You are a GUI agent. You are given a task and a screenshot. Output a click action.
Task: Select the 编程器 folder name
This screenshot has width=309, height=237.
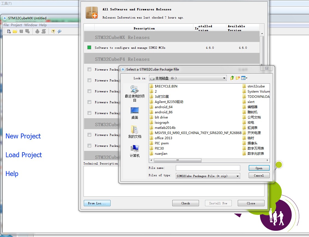252,107
